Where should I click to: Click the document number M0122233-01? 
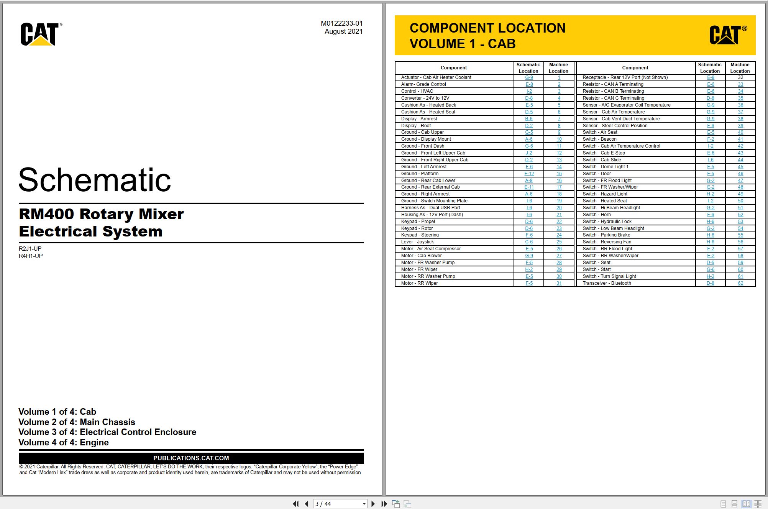[341, 23]
